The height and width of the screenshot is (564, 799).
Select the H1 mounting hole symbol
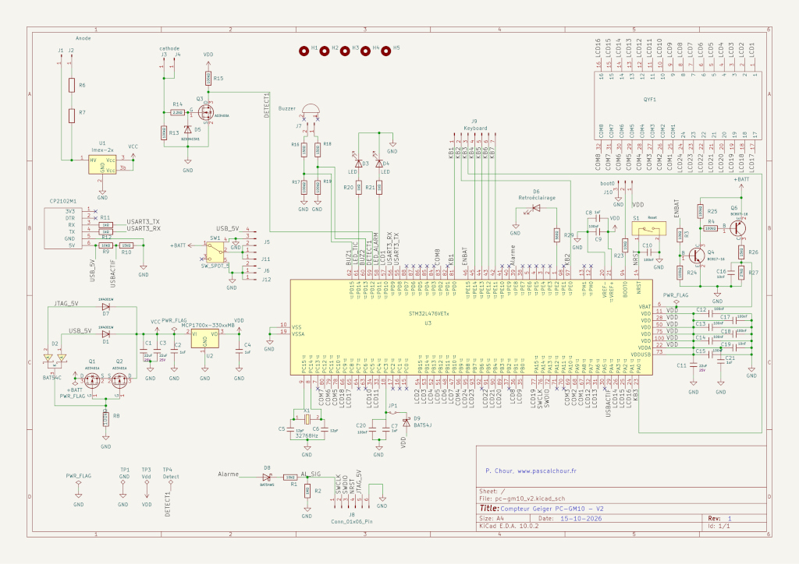point(304,51)
